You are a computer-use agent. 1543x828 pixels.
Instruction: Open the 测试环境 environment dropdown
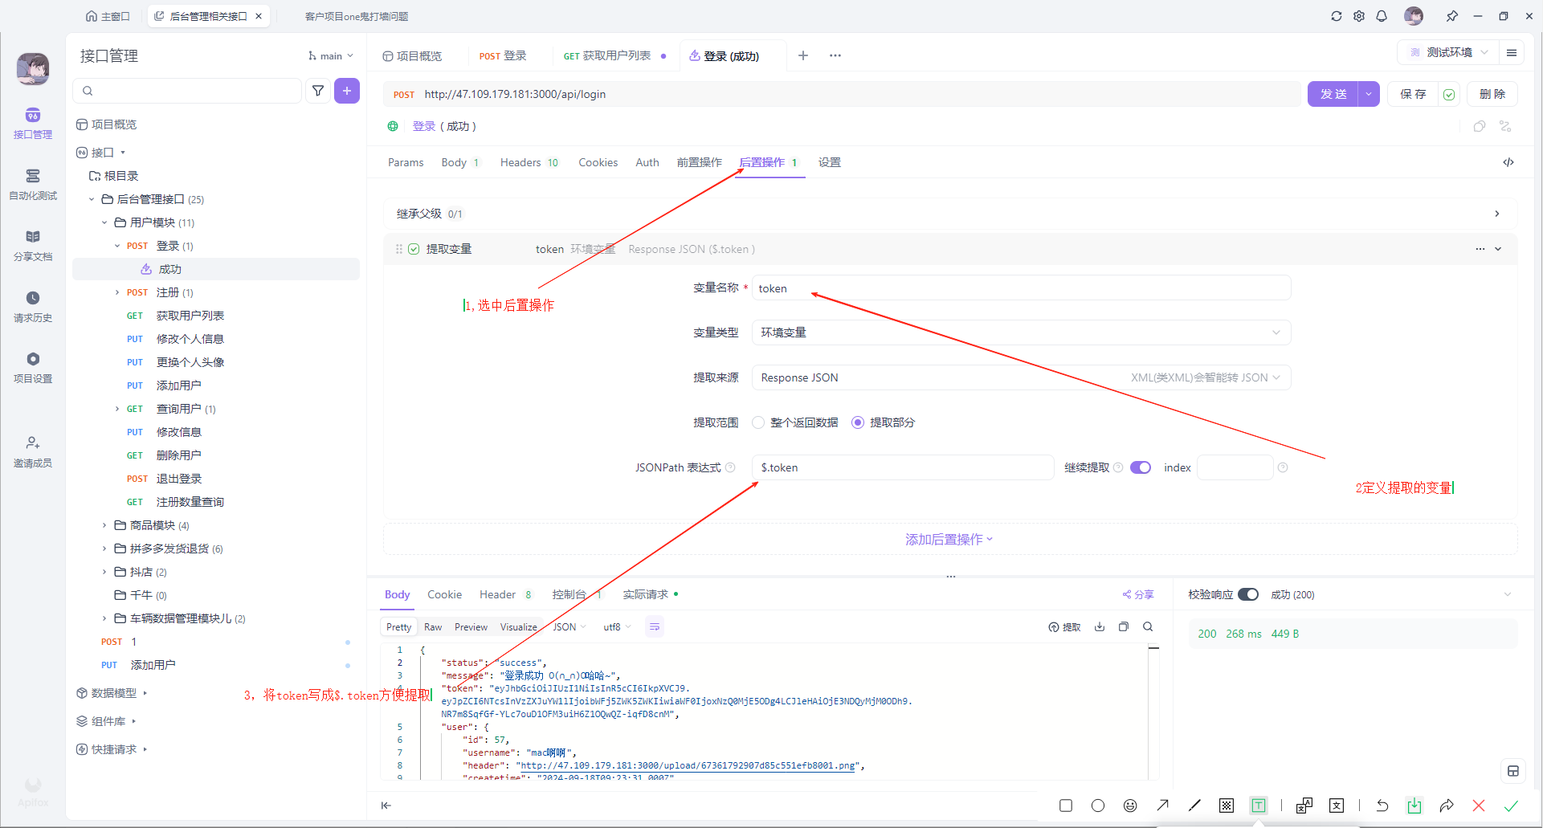coord(1448,52)
